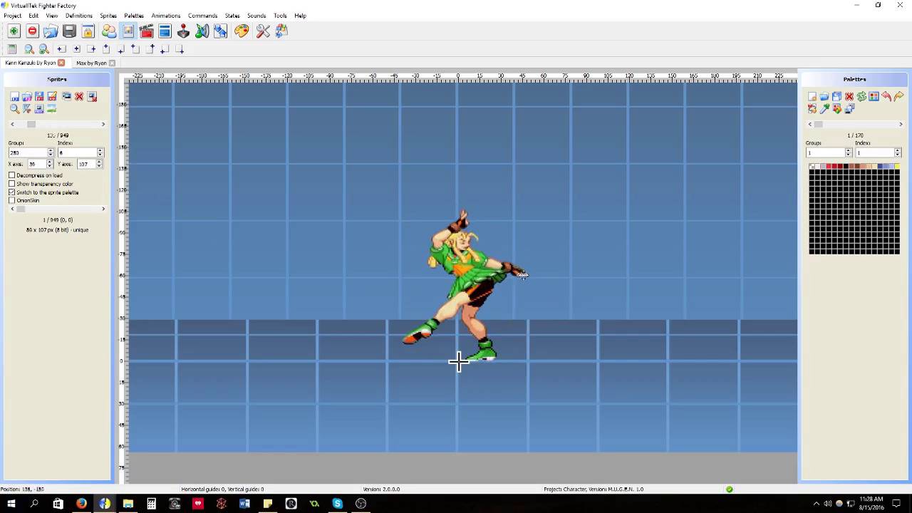Click the Y axis spinner arrows
The width and height of the screenshot is (912, 513).
99,164
